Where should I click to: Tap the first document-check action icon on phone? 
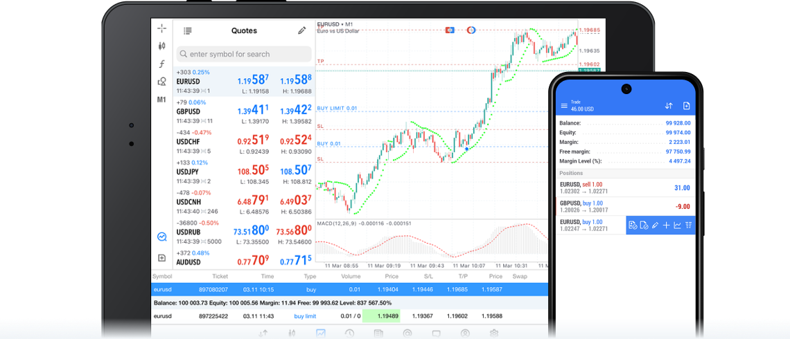(x=633, y=226)
